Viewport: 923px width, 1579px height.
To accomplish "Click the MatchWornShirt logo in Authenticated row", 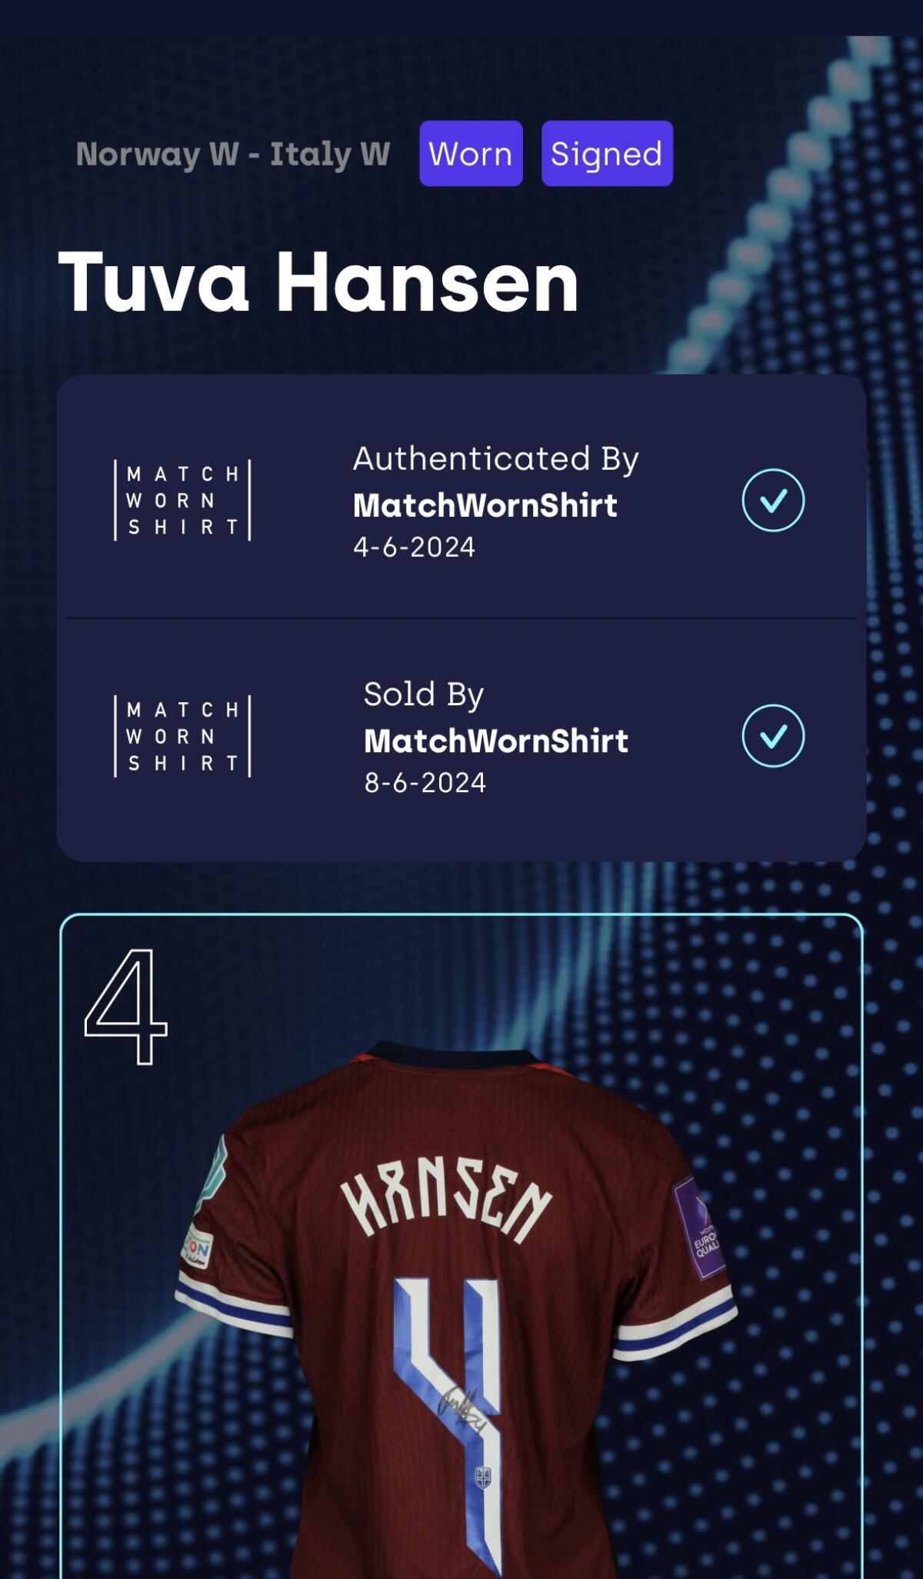I will (x=183, y=500).
